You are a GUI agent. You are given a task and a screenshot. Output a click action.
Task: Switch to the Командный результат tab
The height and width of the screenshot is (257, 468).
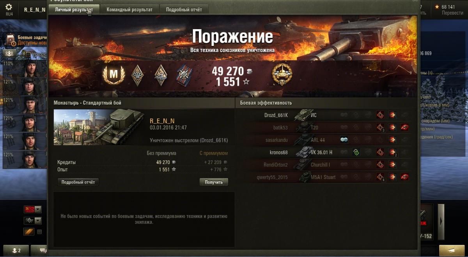click(129, 10)
